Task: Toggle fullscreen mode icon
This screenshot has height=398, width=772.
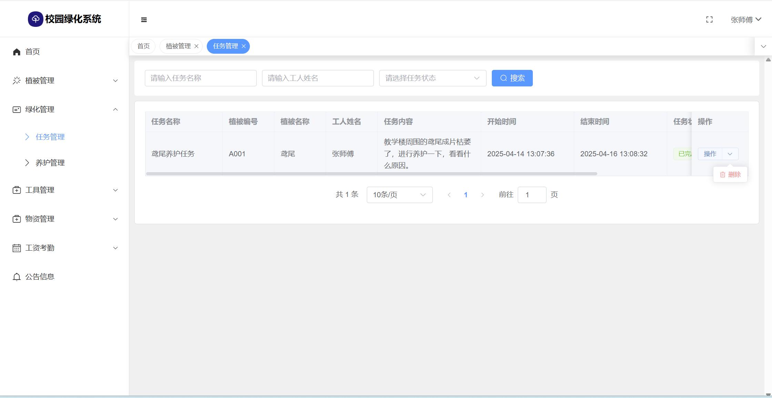Action: click(709, 20)
